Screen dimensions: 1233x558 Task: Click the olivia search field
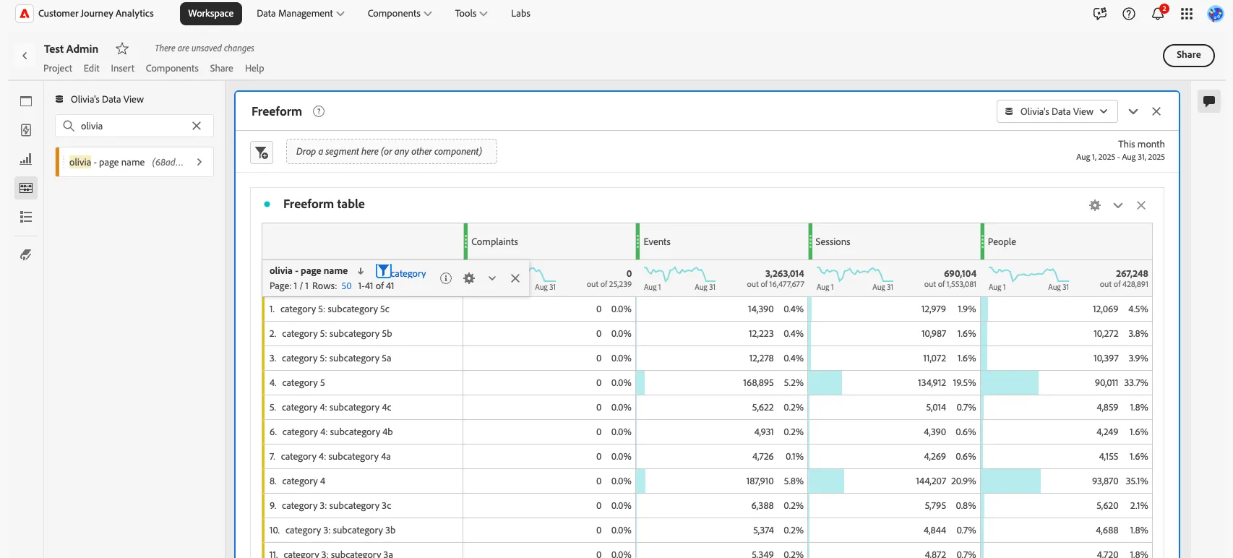[134, 126]
